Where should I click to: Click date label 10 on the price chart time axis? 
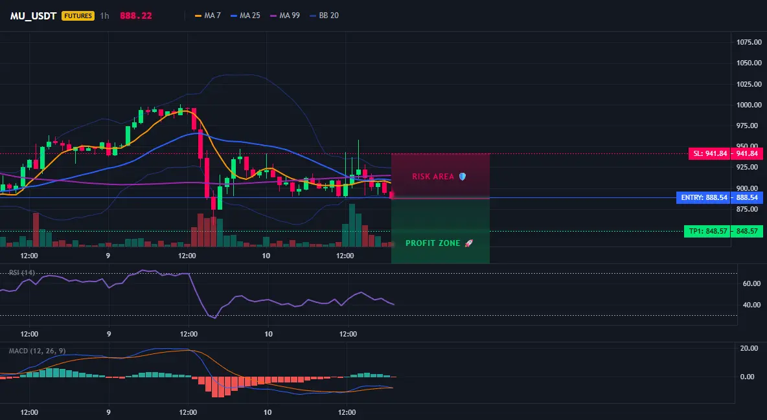tap(266, 256)
